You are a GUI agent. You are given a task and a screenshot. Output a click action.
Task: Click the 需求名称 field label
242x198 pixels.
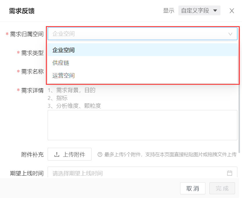click(x=32, y=71)
